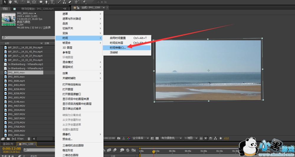Select the Eraser tool
The image size is (295, 157).
pyautogui.click(x=70, y=2)
